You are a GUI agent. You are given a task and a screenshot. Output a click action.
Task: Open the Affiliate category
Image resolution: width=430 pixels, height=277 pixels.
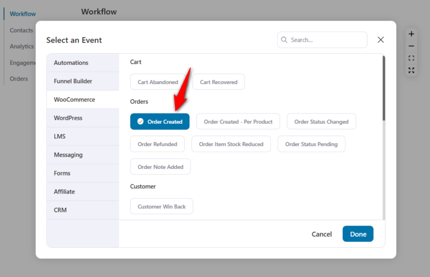click(83, 191)
